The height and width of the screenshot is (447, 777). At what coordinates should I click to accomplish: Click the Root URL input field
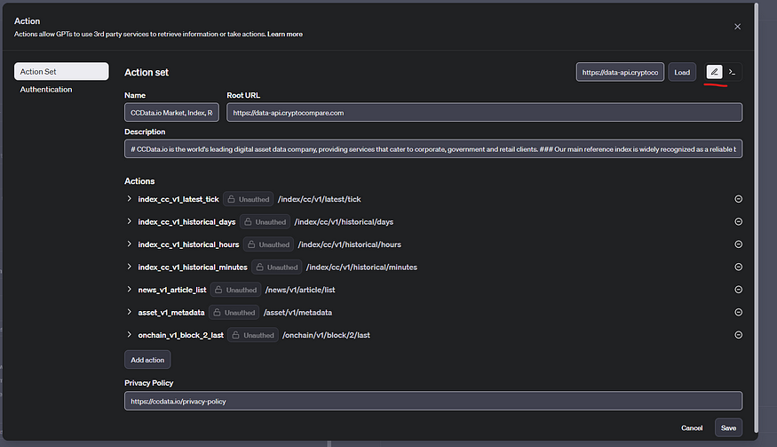click(484, 113)
